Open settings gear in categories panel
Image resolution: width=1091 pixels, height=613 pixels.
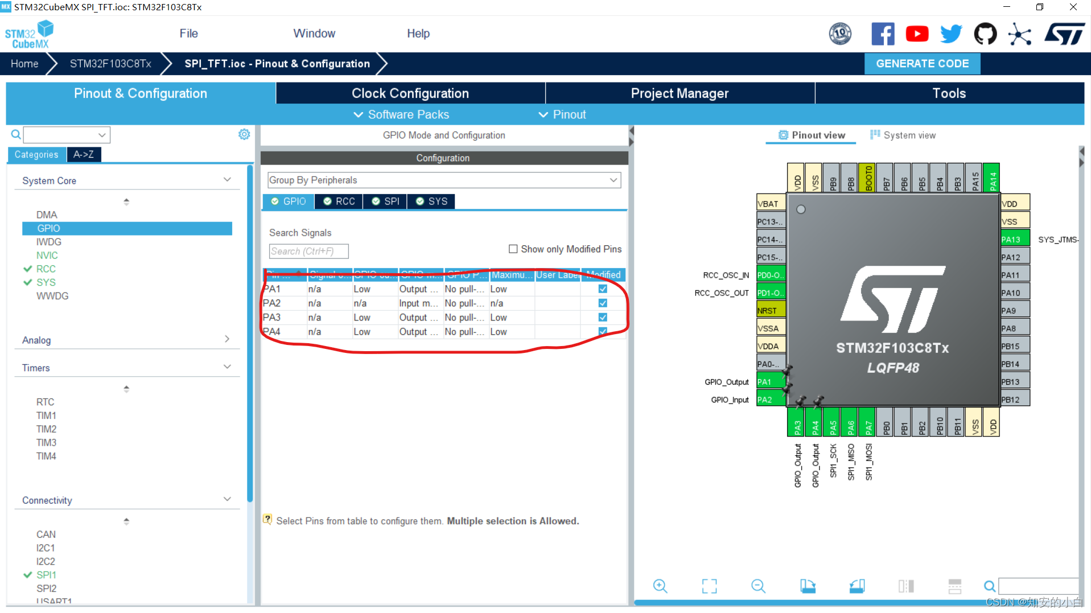[x=244, y=134]
